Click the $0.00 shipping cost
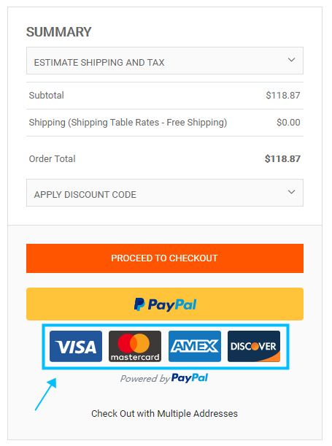Viewport: 332px width, 446px height. (x=288, y=123)
